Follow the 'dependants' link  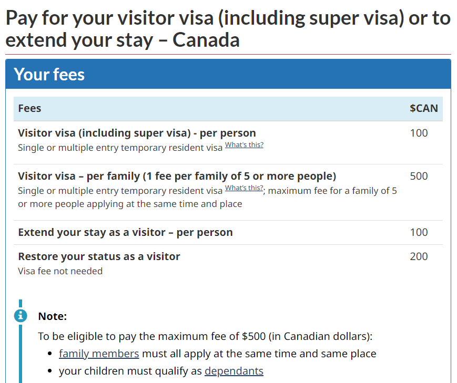point(233,371)
